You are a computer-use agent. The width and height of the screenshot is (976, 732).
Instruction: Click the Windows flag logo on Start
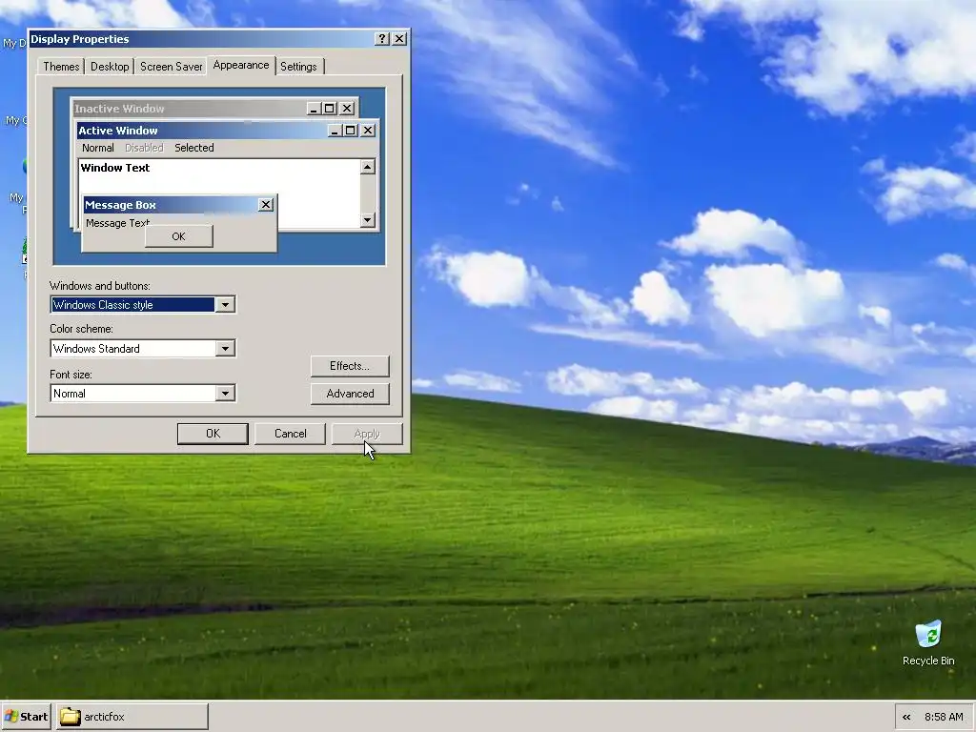pyautogui.click(x=11, y=717)
